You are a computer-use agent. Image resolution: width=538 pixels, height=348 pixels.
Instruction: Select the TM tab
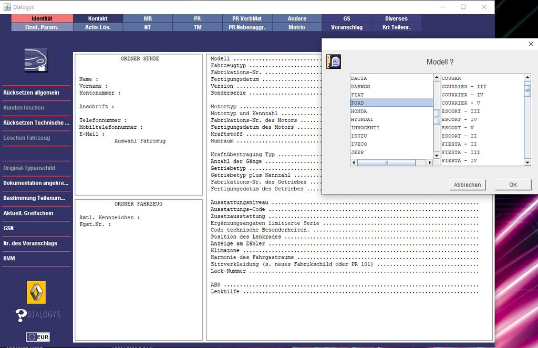pyautogui.click(x=198, y=27)
